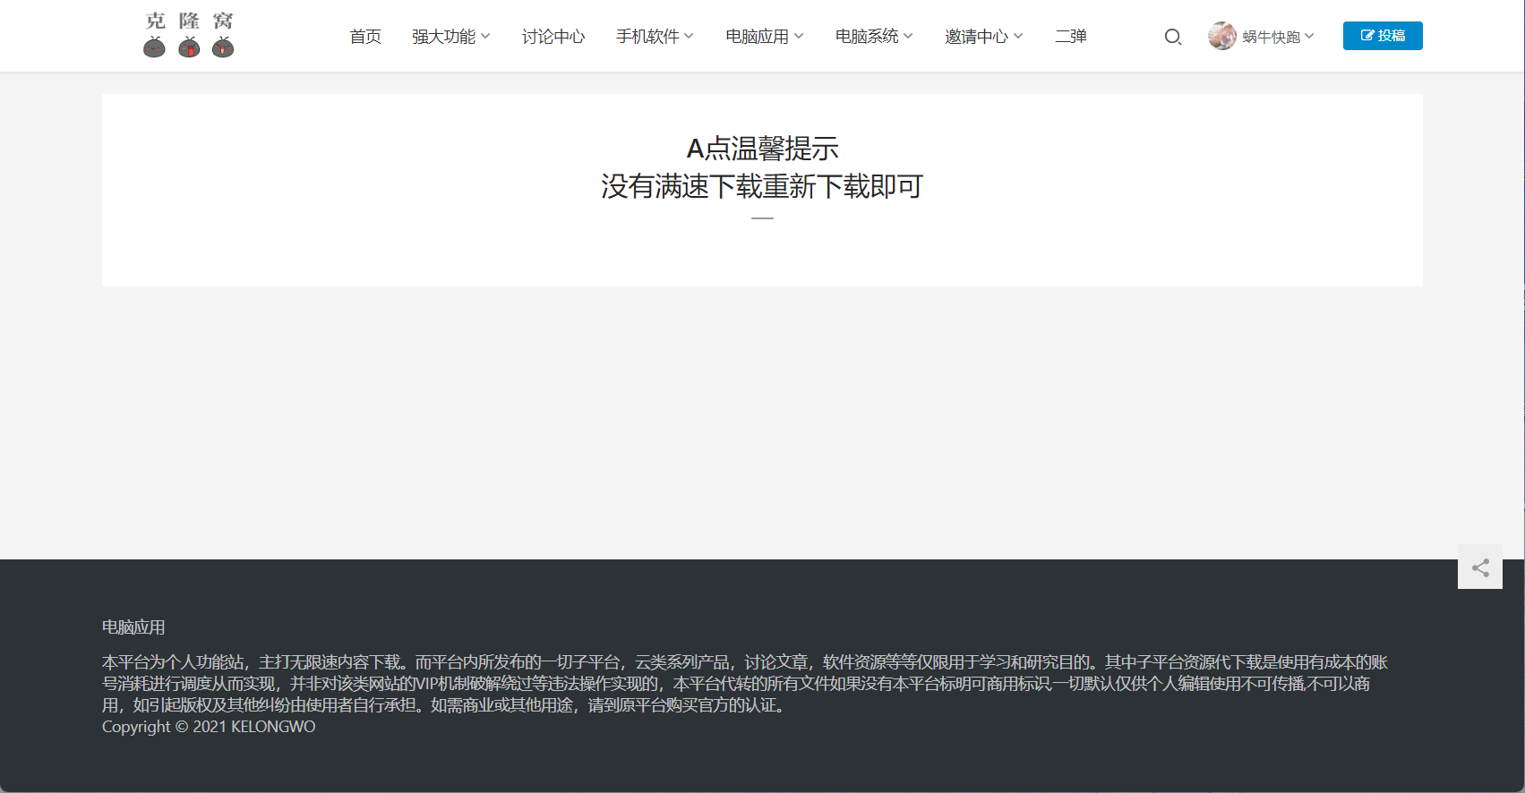Screen dimensions: 1525x793
Task: Click the A点温馨提示 heading text
Action: click(x=762, y=149)
